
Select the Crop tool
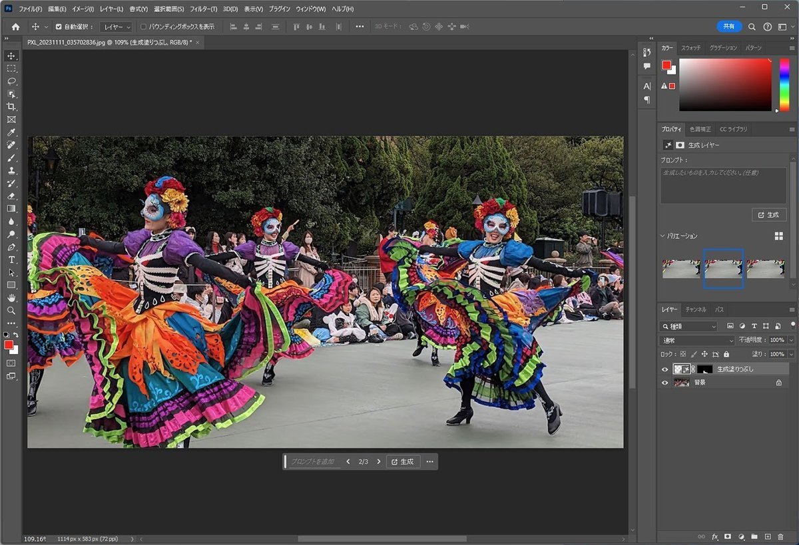click(x=11, y=106)
